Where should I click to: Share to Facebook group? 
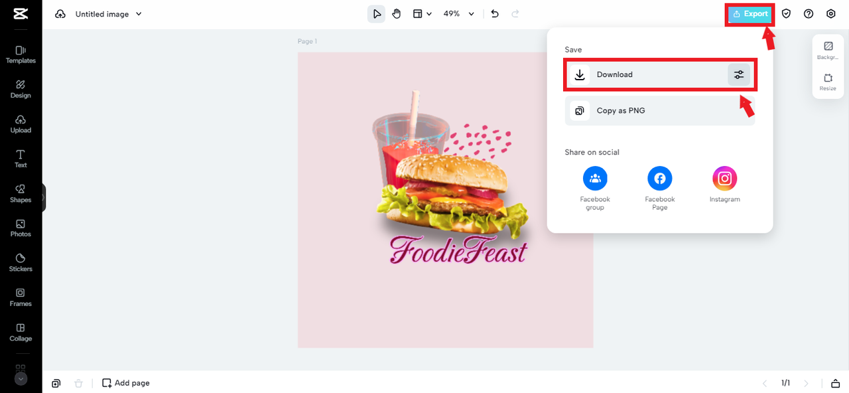[x=595, y=189]
